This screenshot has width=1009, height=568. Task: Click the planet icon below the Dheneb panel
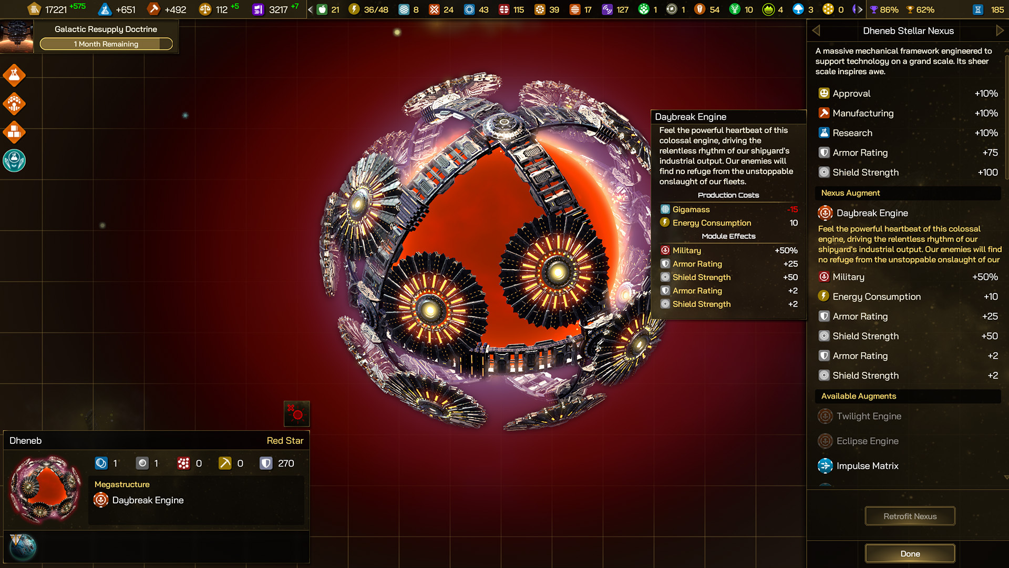coord(23,546)
